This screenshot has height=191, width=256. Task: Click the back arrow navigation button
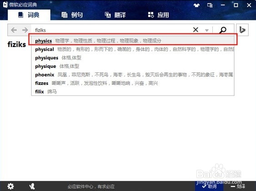(x=14, y=30)
